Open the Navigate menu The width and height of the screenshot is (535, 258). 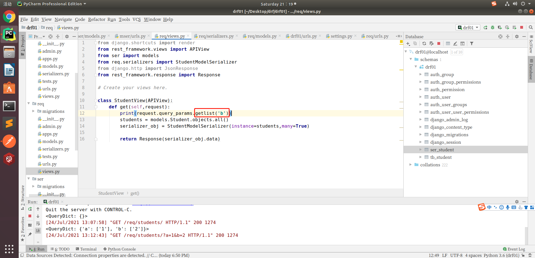[63, 19]
